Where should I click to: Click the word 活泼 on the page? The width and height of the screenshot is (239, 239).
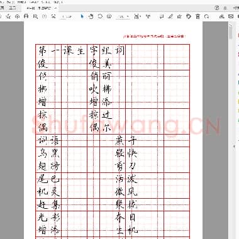(126, 179)
